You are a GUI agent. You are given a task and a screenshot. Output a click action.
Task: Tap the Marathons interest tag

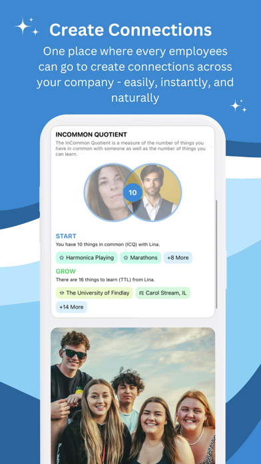(140, 257)
